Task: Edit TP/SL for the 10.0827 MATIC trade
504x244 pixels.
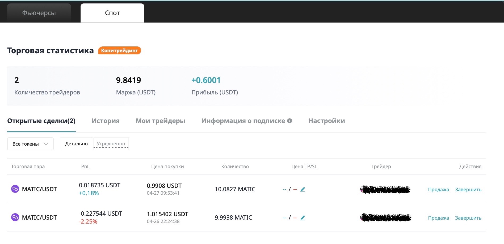Action: [x=303, y=189]
